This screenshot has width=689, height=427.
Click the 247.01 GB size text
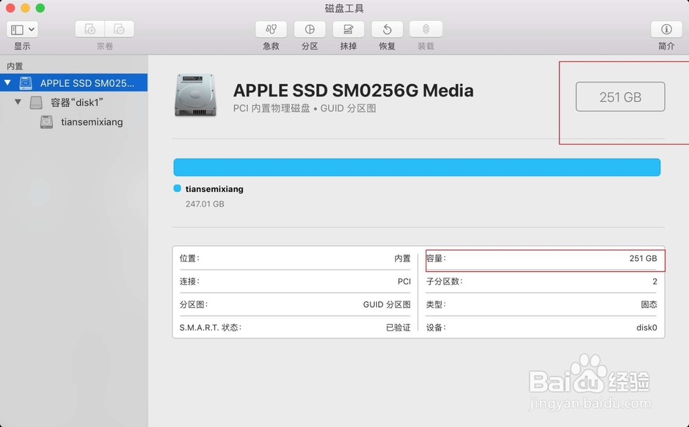205,204
